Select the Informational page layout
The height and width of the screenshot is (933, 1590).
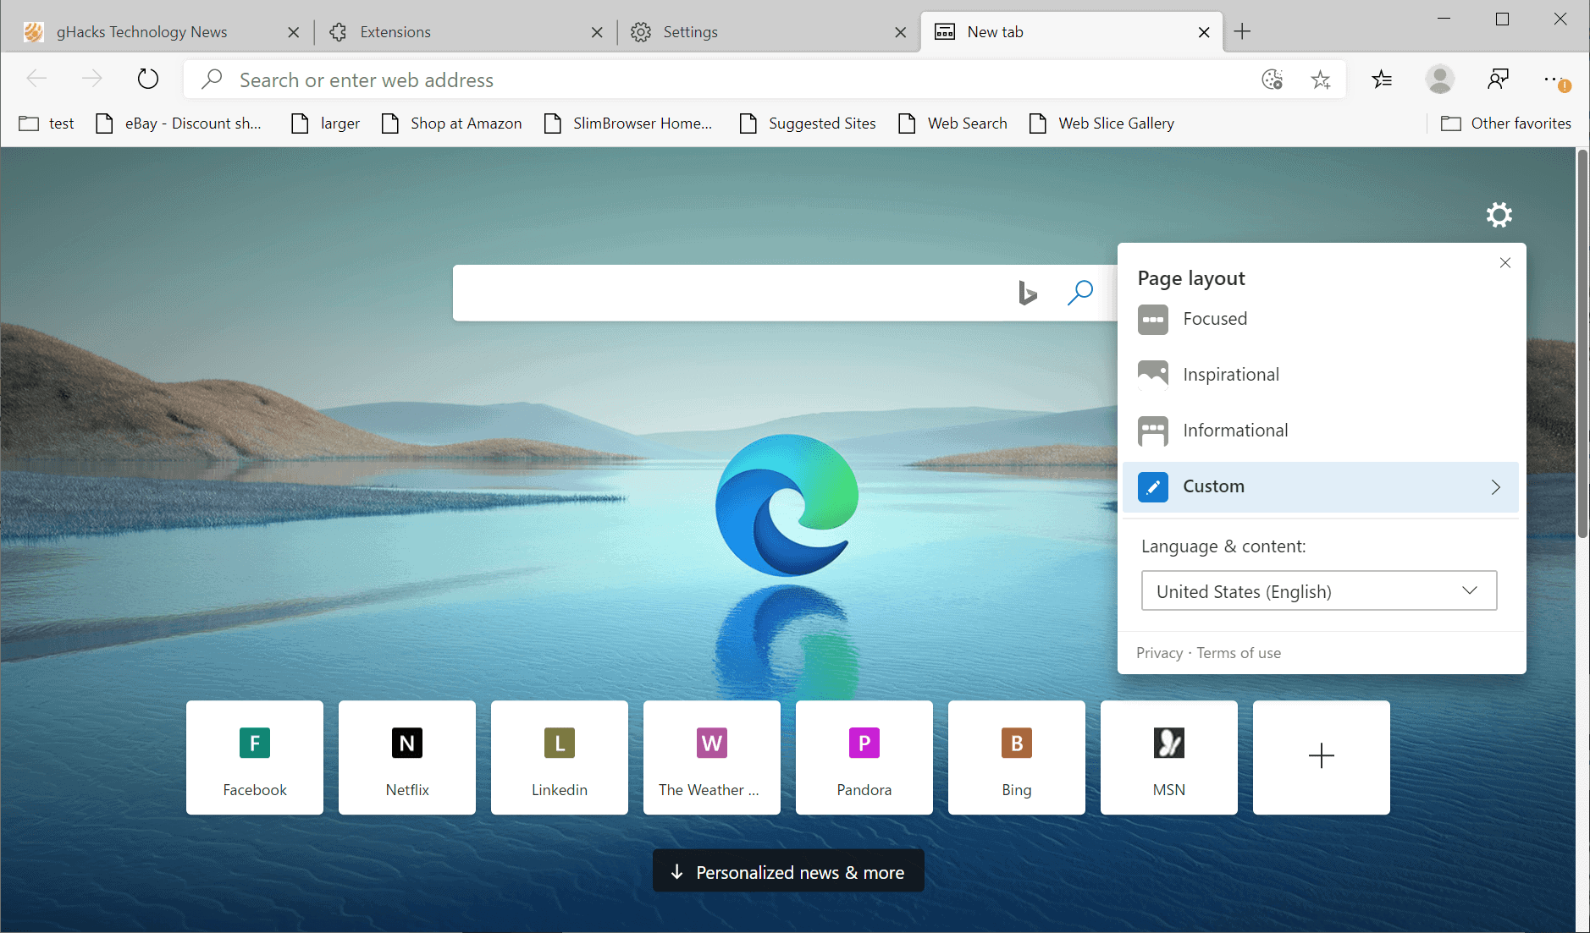coord(1321,431)
